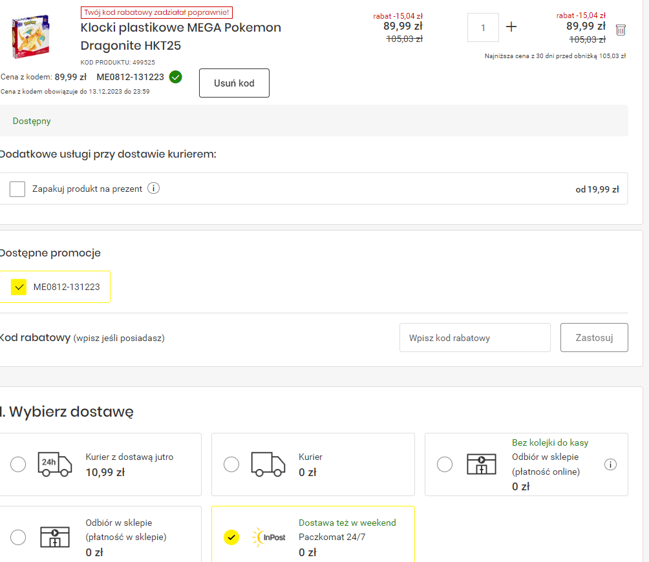Select Kurier z dostawą jutro radio button

pos(18,464)
